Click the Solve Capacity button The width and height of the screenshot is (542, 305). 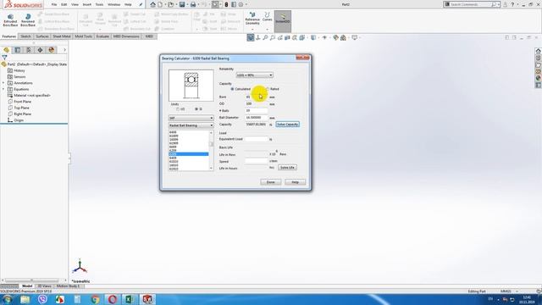point(288,125)
